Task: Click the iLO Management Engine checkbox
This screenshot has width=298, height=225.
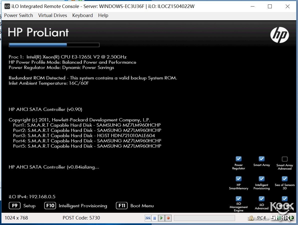Action: click(238, 198)
